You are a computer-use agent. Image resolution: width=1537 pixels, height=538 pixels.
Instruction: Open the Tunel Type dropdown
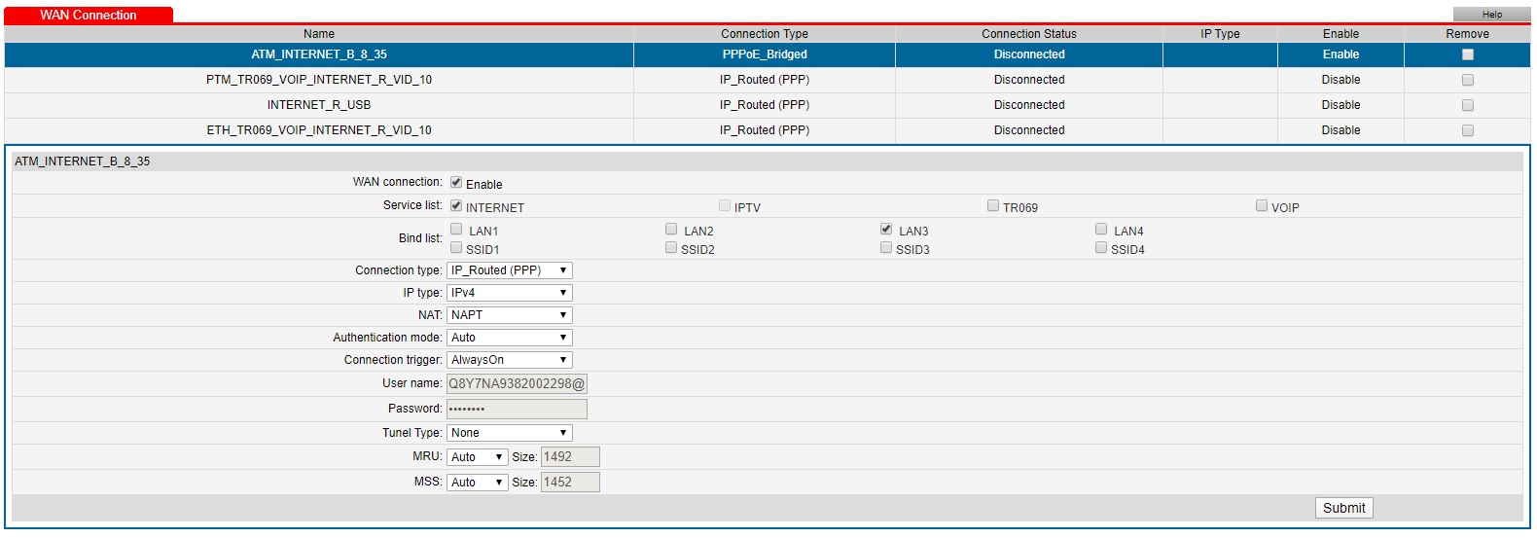coord(510,433)
